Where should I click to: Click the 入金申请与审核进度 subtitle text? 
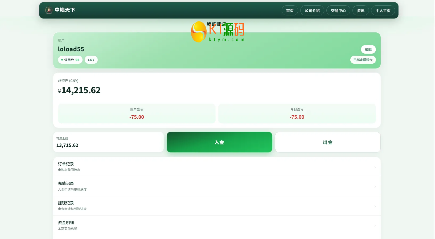click(72, 190)
